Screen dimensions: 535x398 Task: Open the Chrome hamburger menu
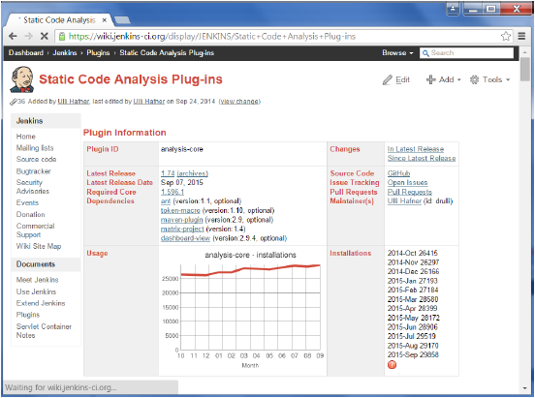(521, 36)
